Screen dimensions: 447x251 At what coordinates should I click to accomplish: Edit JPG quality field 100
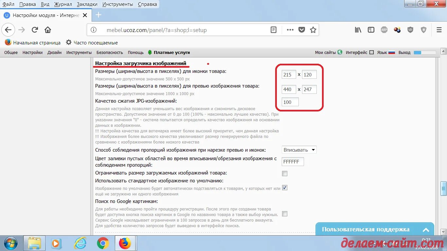pyautogui.click(x=290, y=102)
